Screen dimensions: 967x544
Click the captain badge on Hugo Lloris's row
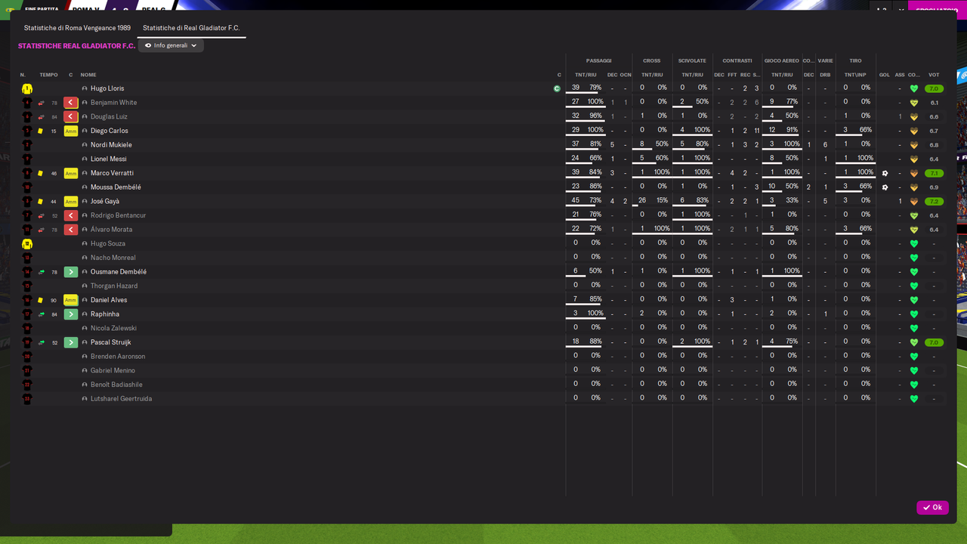coord(557,88)
